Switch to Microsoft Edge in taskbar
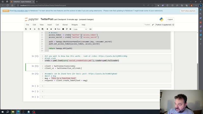Viewport: 203px width, 114px height. click(x=18, y=112)
